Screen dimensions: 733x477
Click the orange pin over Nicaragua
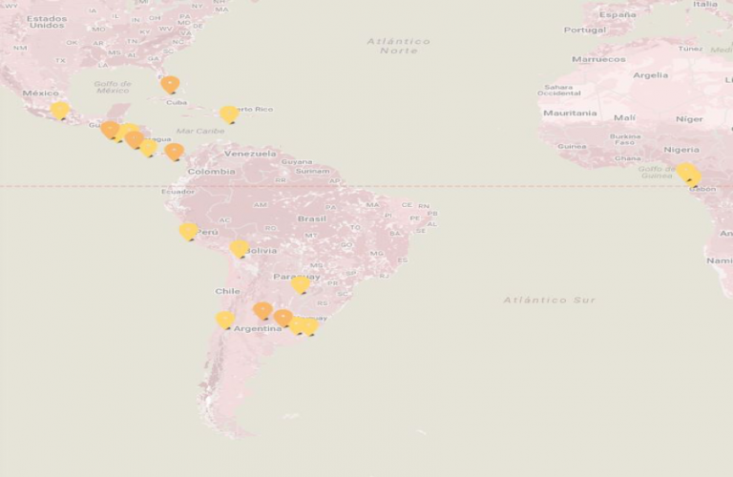[135, 139]
